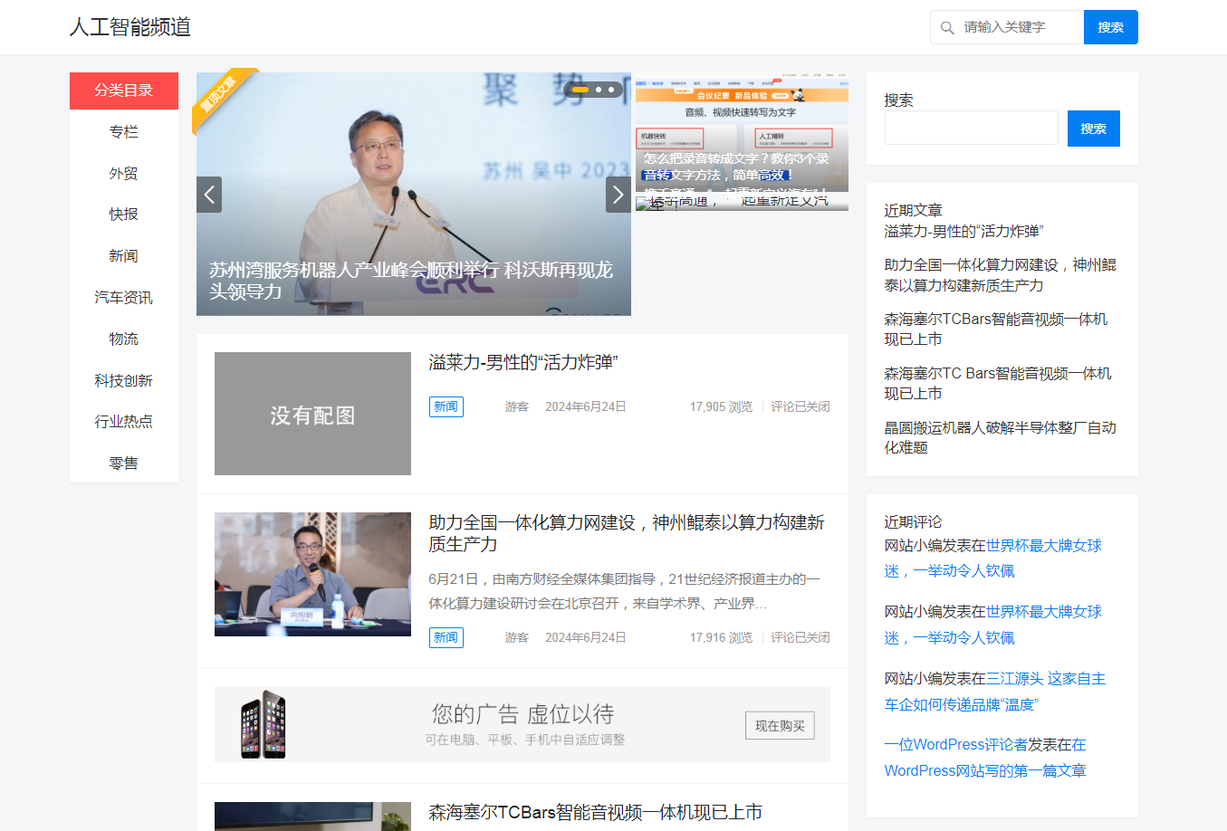This screenshot has width=1227, height=831.
Task: Open recent post 溢莱力-男性的"活力炸弹" in sidebar
Action: (x=963, y=232)
